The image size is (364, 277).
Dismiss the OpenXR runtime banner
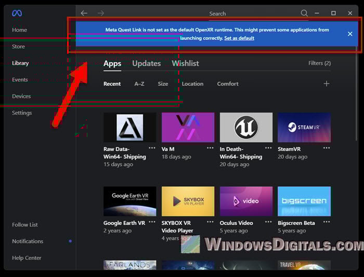pyautogui.click(x=350, y=34)
